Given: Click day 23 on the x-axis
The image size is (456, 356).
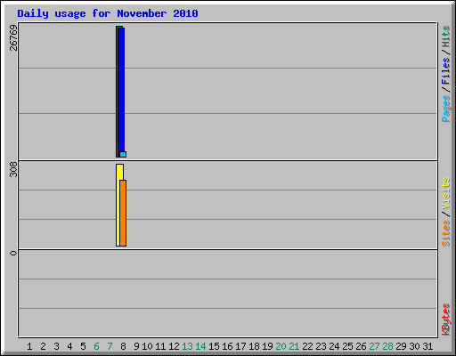Looking at the screenshot, I should coord(321,346).
